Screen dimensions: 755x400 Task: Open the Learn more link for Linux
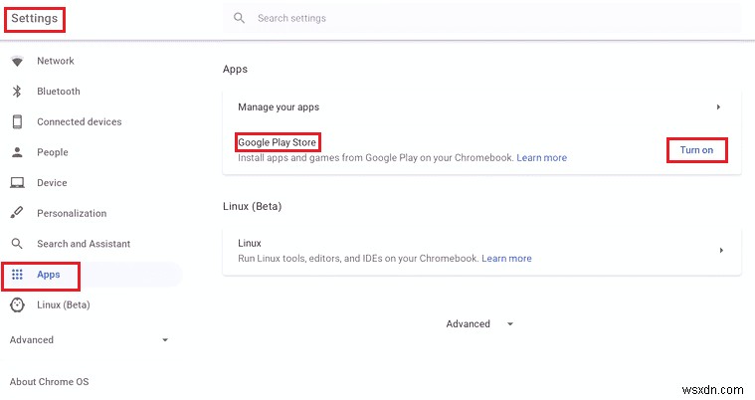point(506,259)
